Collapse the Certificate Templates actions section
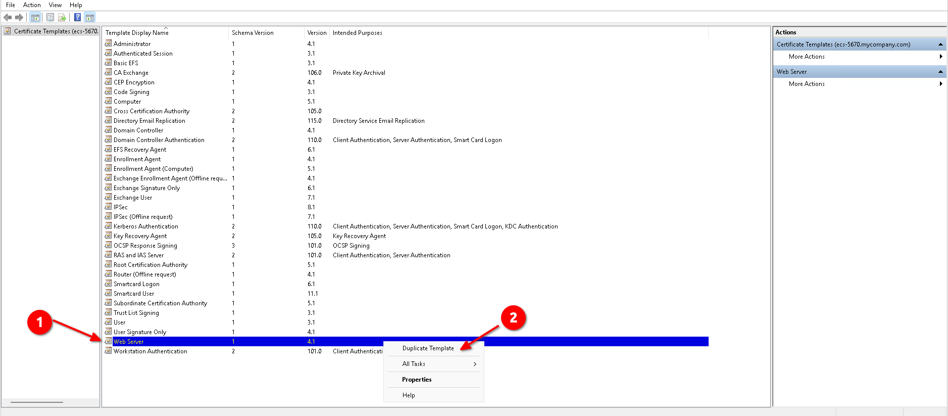The height and width of the screenshot is (416, 948). (x=940, y=44)
